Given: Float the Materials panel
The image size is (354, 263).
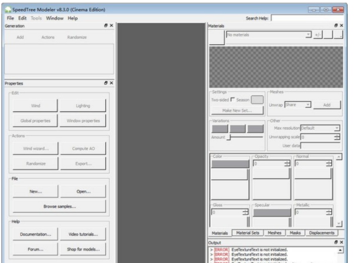Looking at the screenshot, I should pos(336,26).
